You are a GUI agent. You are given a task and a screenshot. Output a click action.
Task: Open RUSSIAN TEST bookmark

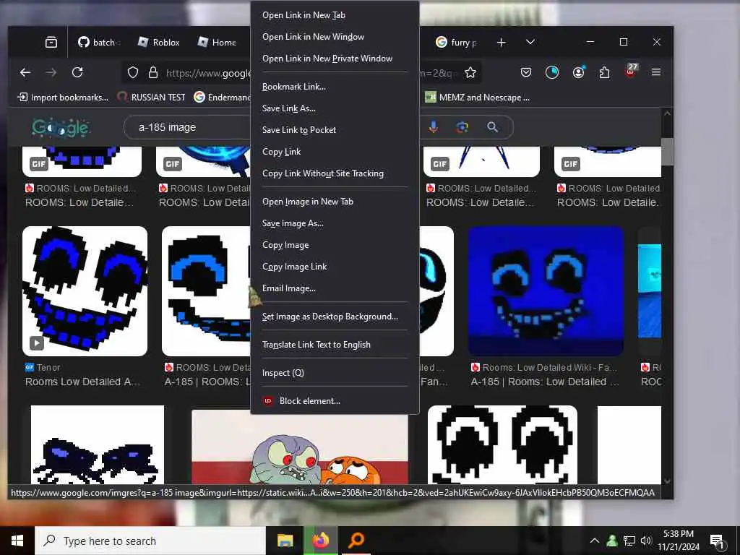click(x=152, y=98)
